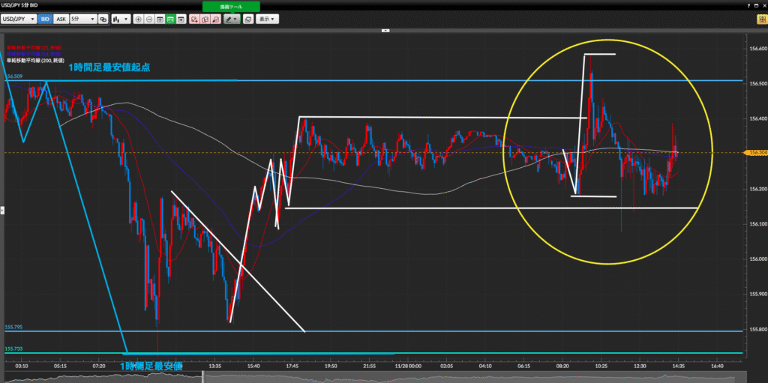Screen dimensions: 768x383
Task: Open the USD/JPY currency pair dropdown
Action: coord(19,19)
